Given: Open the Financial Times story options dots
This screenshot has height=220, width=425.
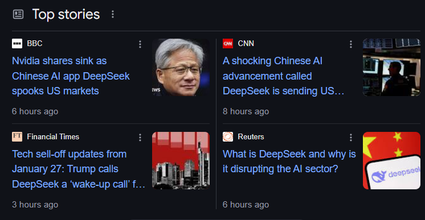Looking at the screenshot, I should pos(140,138).
